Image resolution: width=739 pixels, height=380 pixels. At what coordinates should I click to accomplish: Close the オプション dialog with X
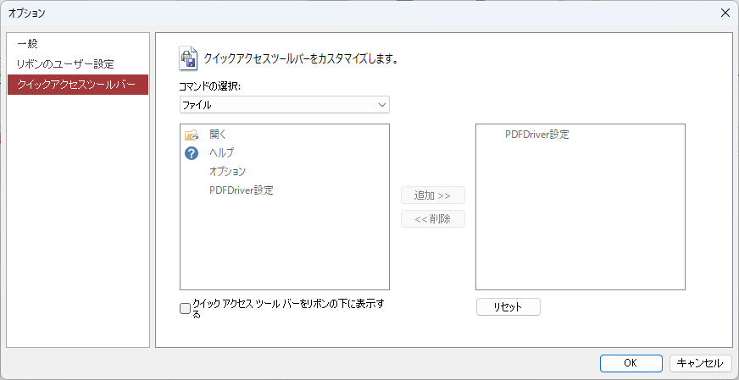click(725, 14)
